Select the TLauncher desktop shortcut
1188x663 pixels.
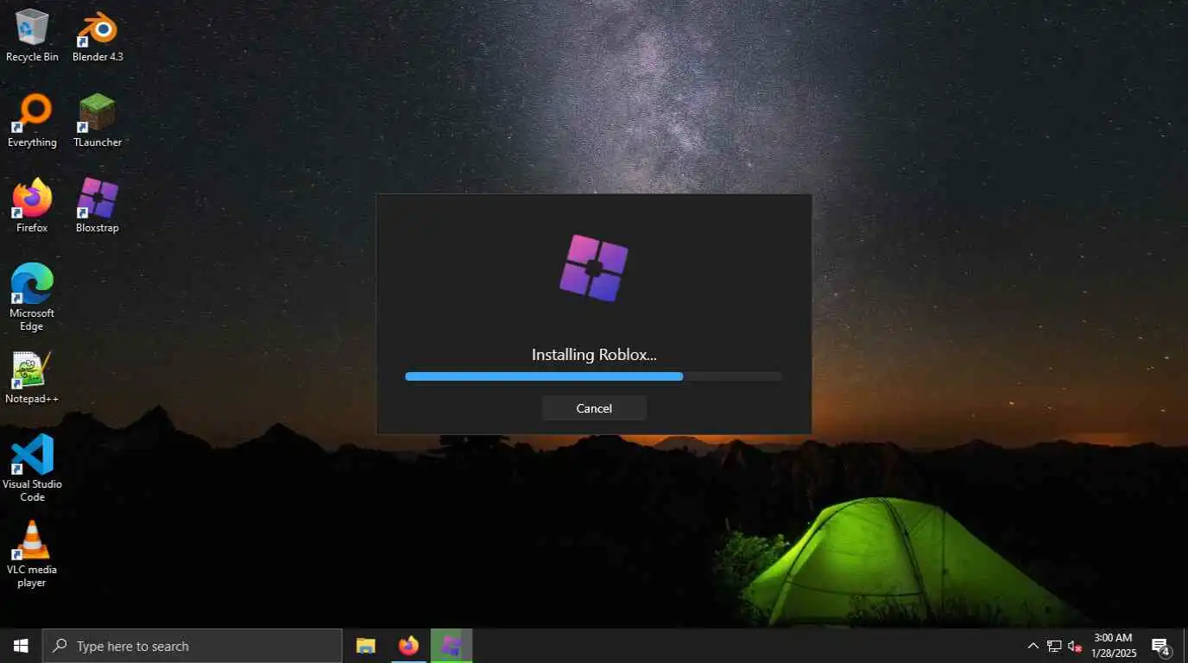(x=98, y=122)
